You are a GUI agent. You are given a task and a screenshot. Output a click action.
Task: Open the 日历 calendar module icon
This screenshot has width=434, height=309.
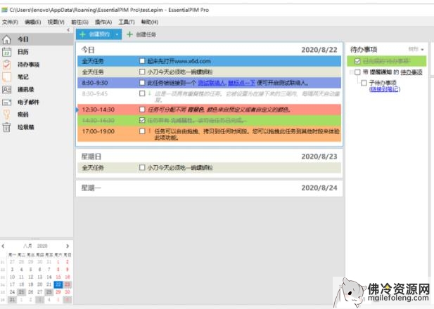point(7,52)
